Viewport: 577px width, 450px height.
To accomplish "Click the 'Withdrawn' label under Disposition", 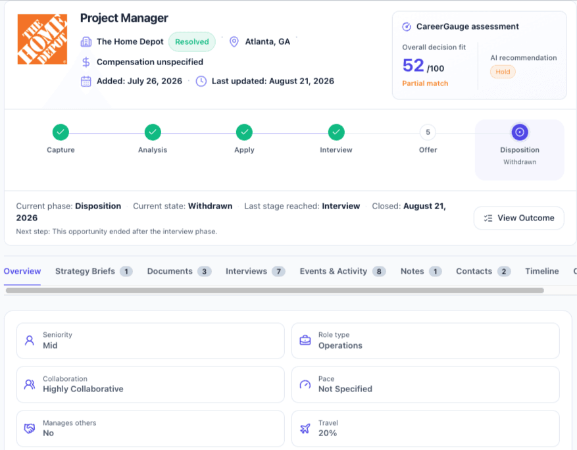I will [520, 162].
